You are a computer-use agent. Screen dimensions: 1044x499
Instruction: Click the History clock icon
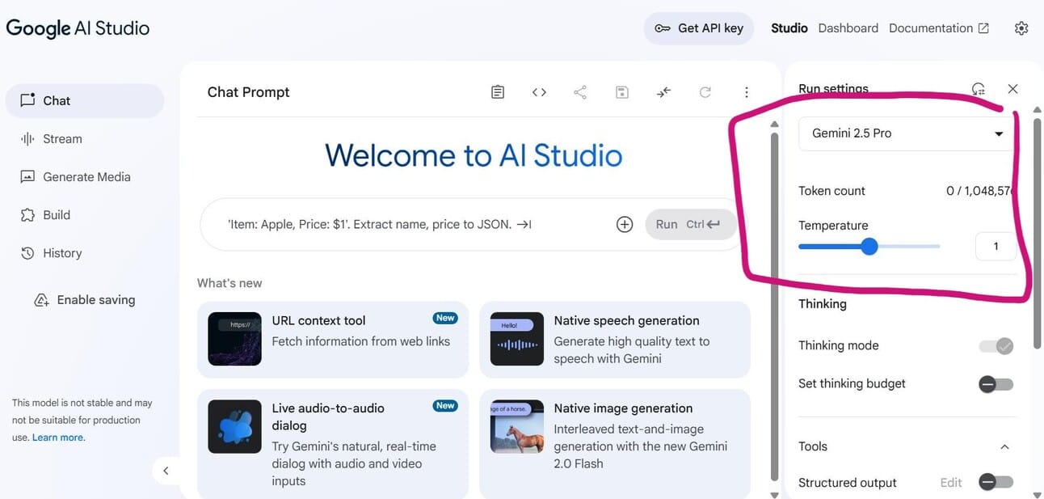(27, 253)
